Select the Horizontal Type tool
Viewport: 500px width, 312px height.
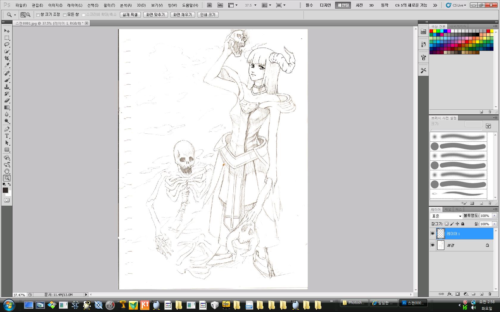[7, 136]
